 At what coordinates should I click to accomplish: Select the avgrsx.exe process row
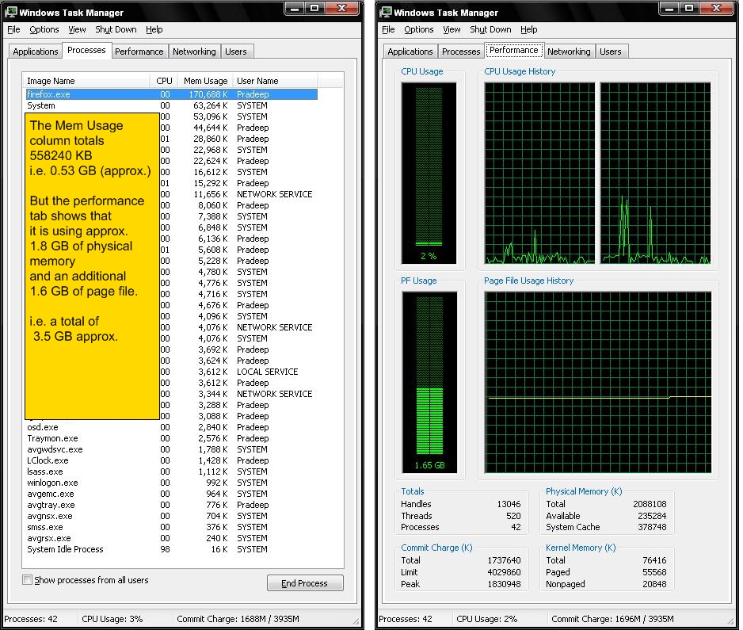(x=172, y=538)
